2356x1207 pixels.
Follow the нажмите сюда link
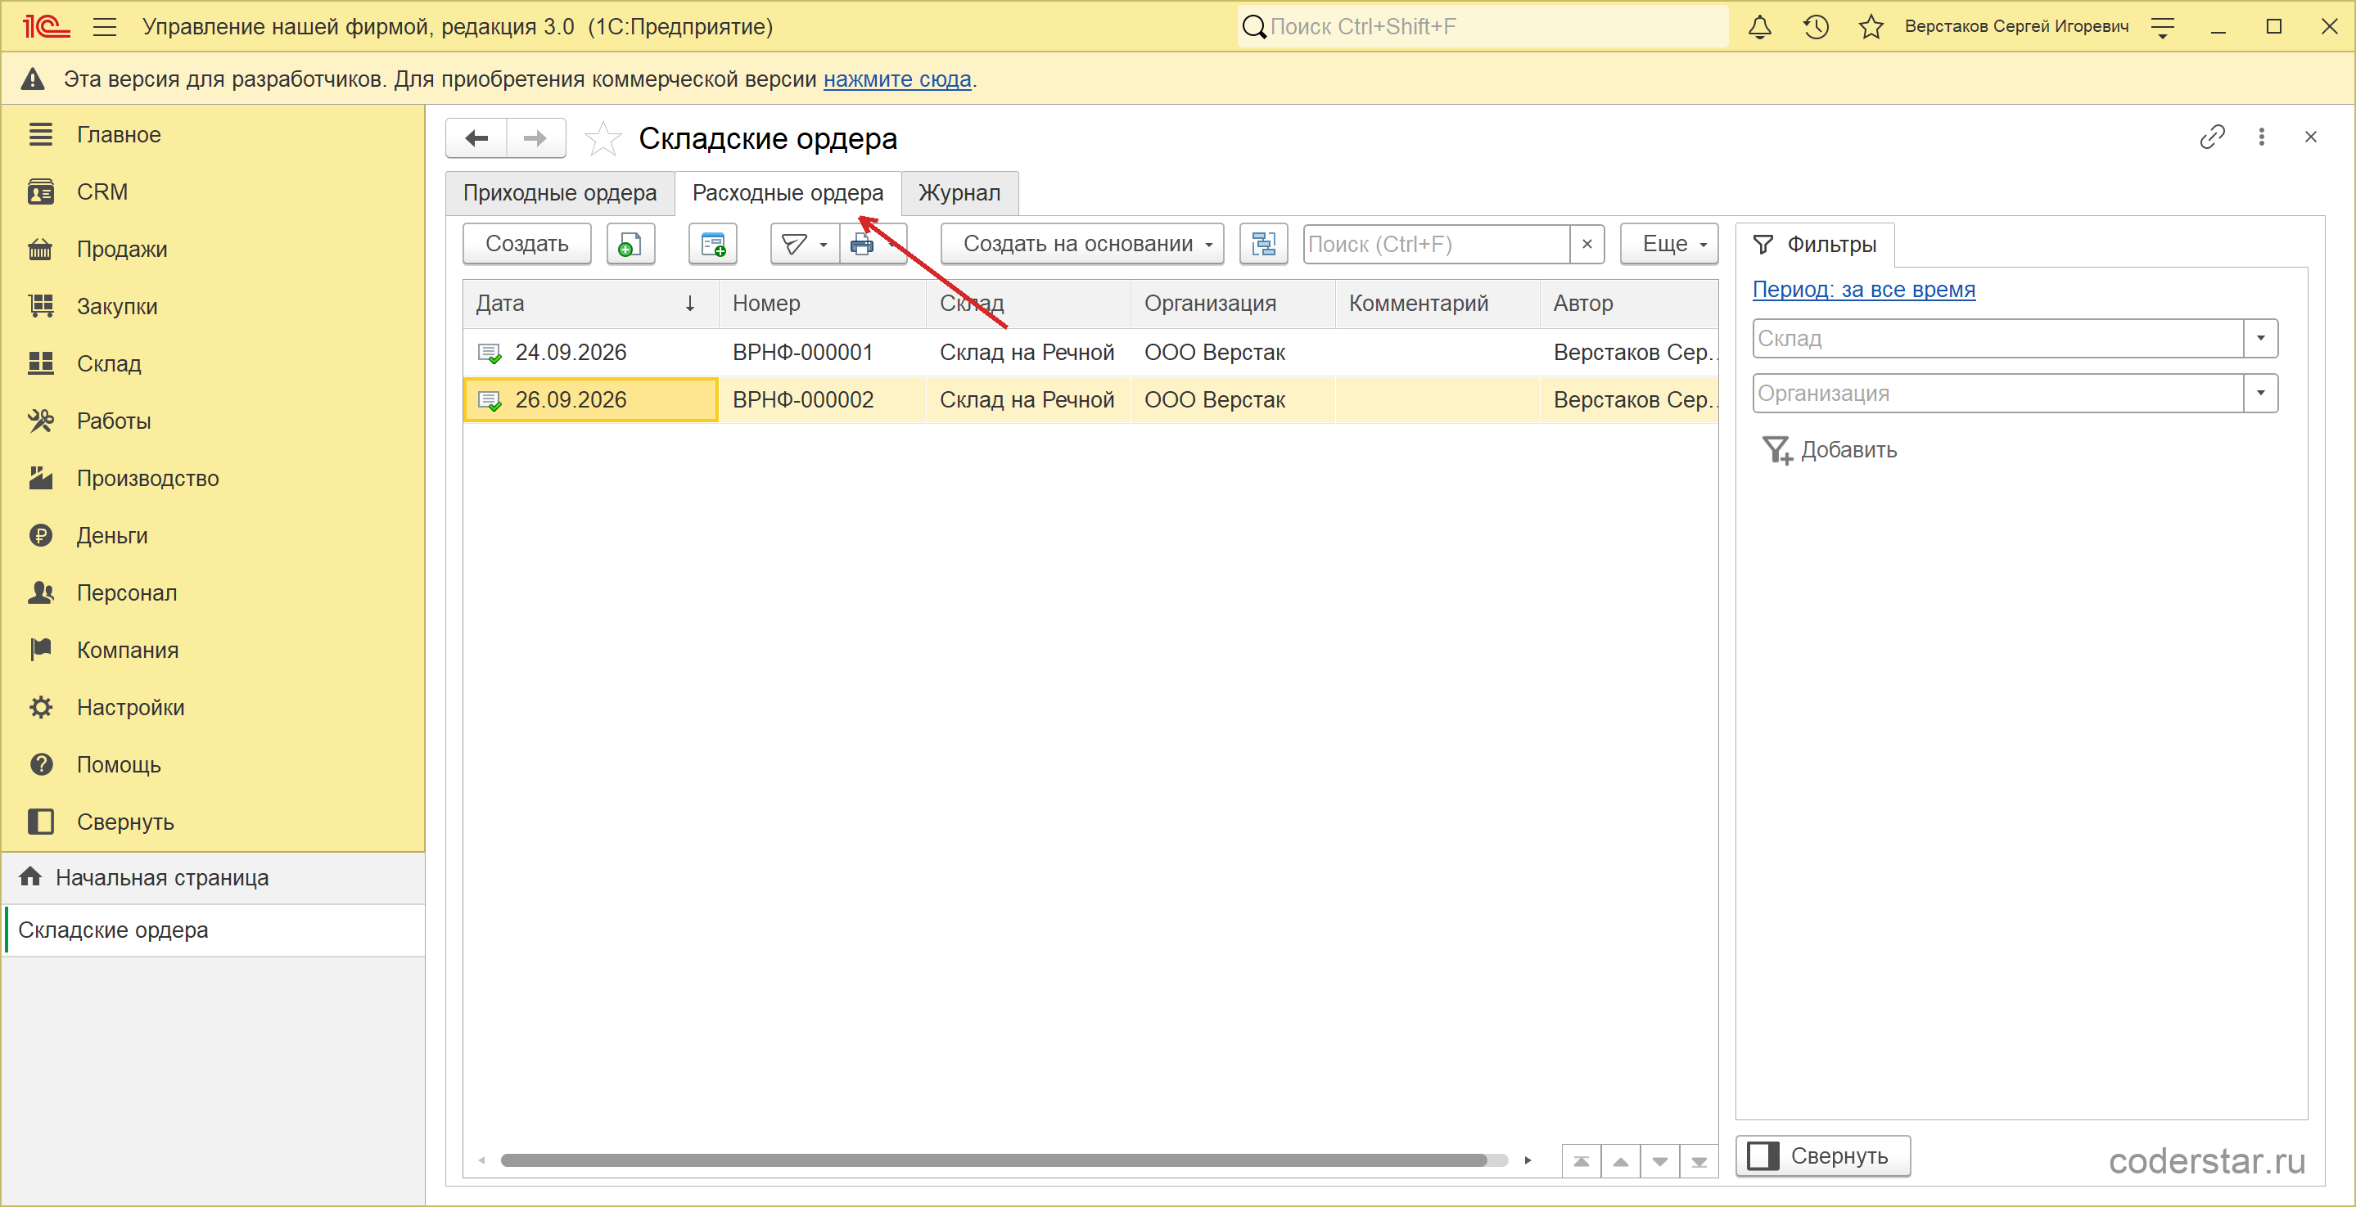point(896,79)
